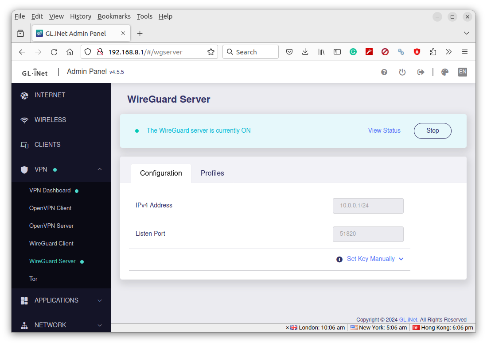
Task: Open the Tools menu
Action: click(x=144, y=16)
